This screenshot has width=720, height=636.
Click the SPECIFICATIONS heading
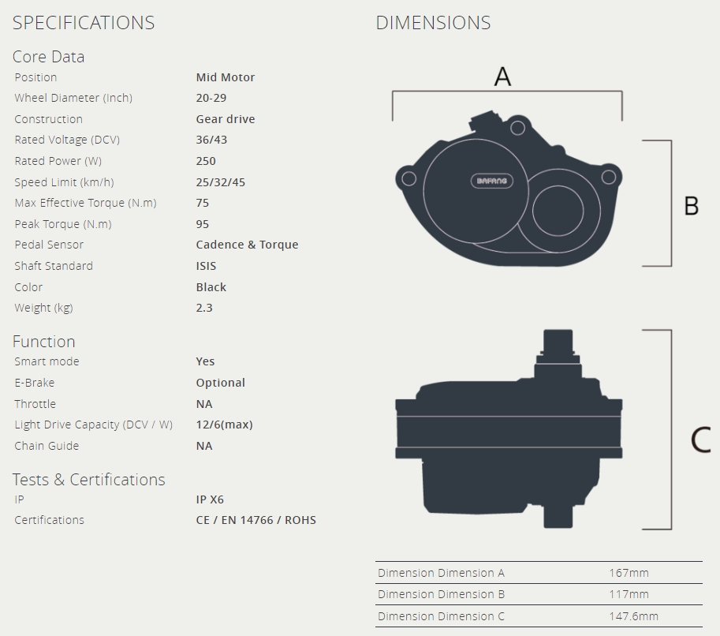point(84,23)
